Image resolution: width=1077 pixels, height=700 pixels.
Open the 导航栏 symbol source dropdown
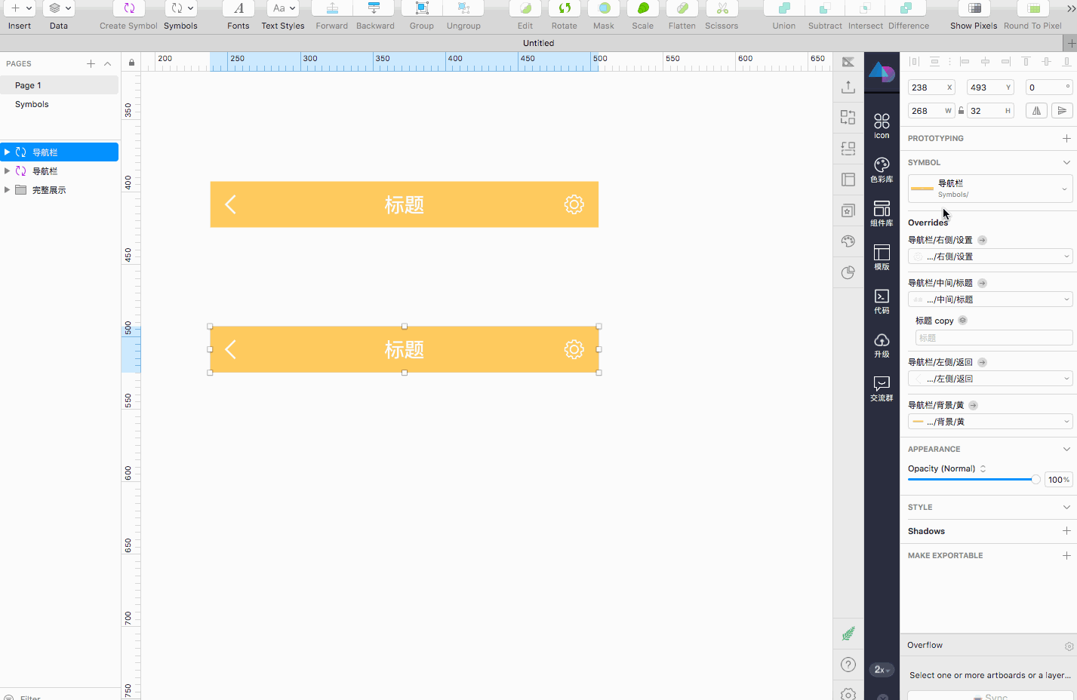point(990,189)
